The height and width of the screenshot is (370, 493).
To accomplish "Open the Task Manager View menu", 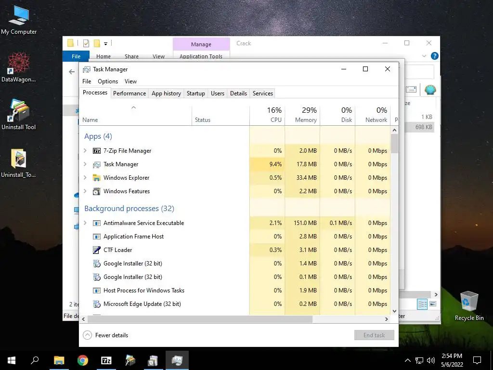I will click(130, 81).
